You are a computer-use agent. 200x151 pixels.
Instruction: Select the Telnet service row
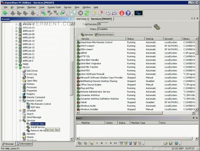click(x=136, y=102)
